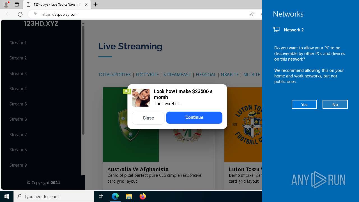Click Yes to allow PC discovery
The image size is (359, 202).
pyautogui.click(x=304, y=104)
